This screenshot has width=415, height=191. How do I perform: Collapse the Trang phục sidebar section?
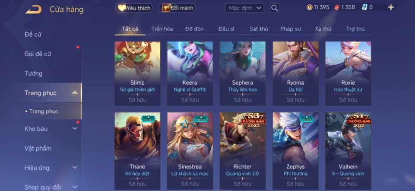point(75,93)
